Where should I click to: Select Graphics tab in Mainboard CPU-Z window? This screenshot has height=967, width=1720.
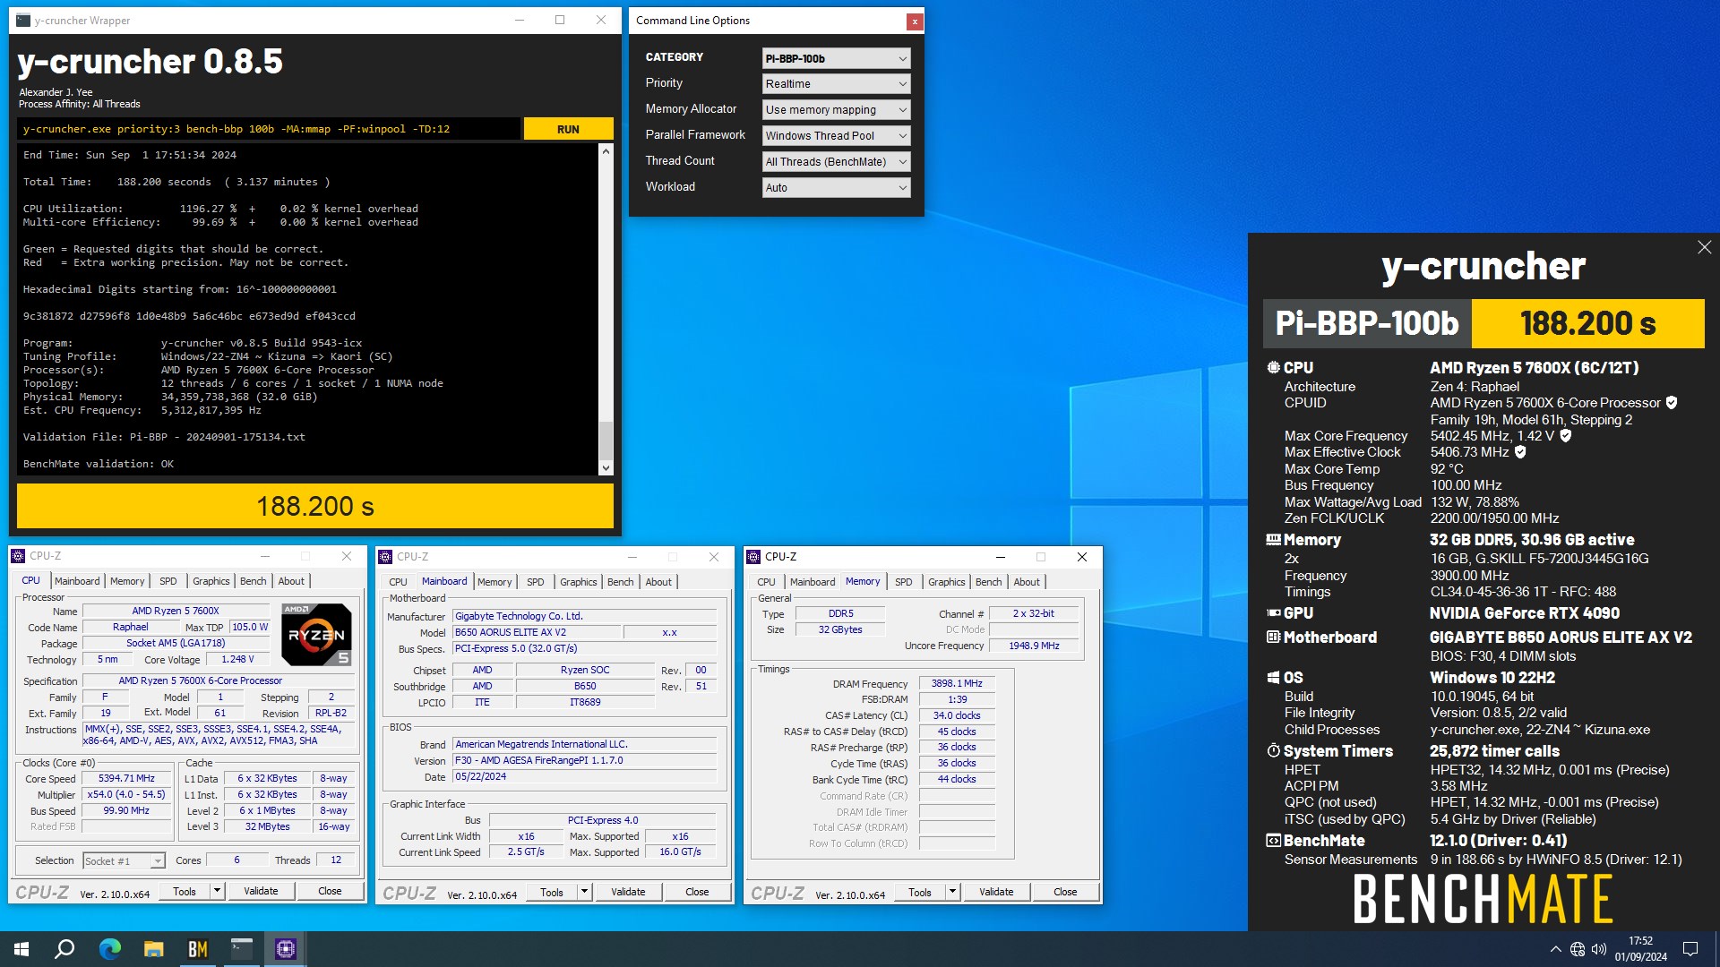coord(578,582)
